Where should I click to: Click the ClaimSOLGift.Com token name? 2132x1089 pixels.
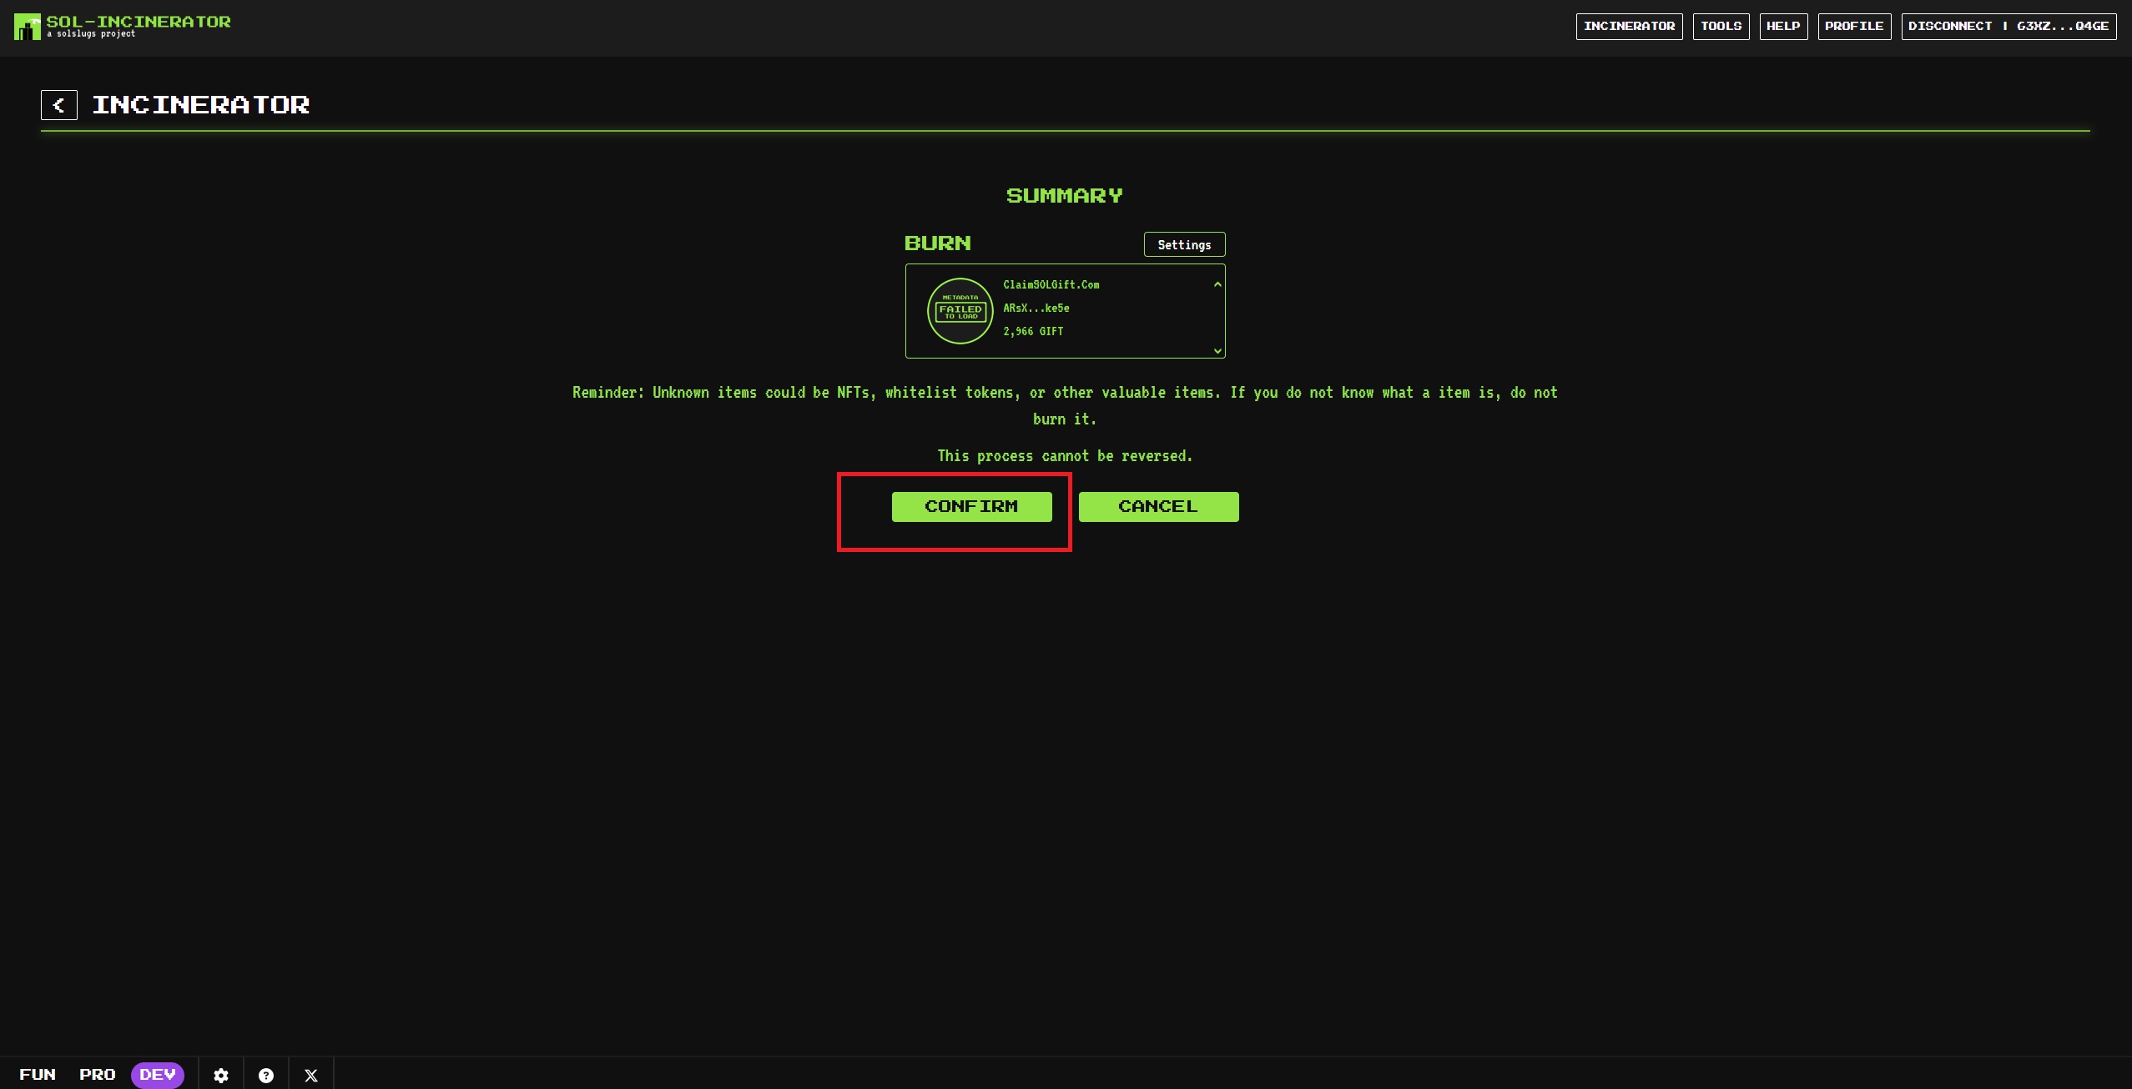(x=1051, y=285)
